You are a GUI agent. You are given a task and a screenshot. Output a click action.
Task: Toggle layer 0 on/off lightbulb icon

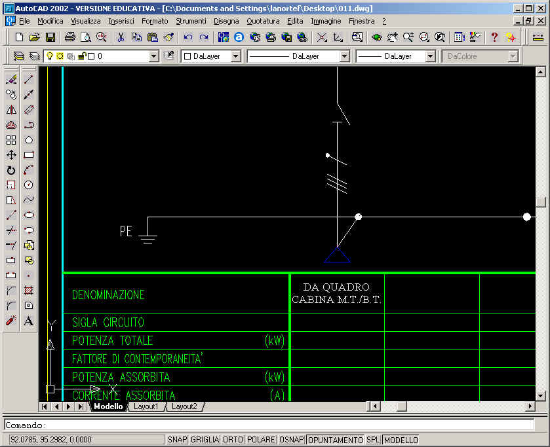coord(49,56)
